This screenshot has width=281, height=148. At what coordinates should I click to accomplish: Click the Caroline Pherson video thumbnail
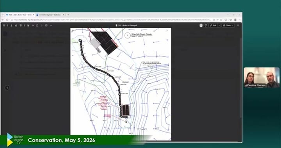click(x=261, y=77)
